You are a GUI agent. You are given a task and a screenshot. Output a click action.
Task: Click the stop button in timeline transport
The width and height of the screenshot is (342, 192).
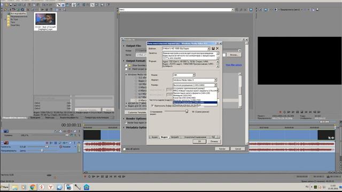click(x=107, y=177)
